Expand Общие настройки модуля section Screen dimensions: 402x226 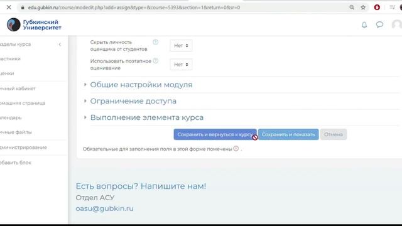tap(141, 85)
